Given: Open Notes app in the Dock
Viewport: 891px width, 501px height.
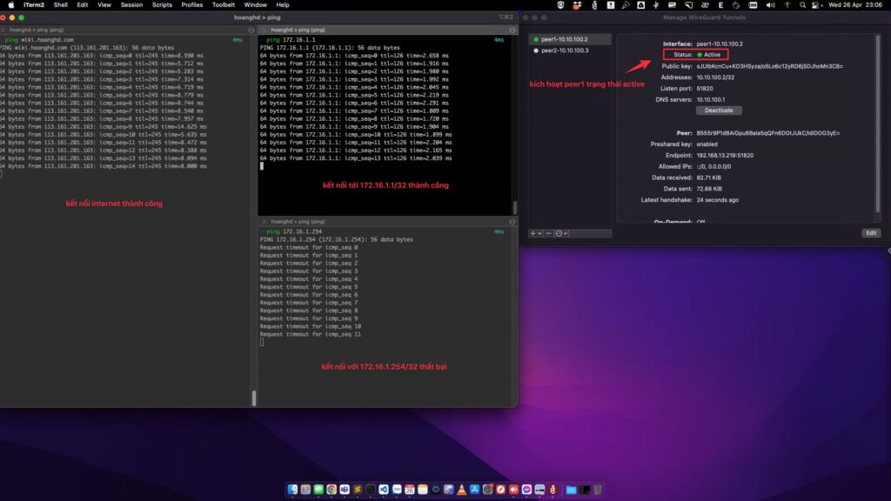Looking at the screenshot, I should [x=422, y=490].
